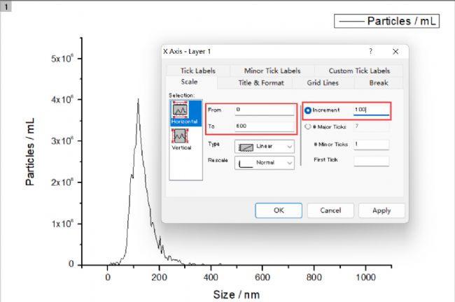Switch to the Break tab
455x302 pixels.
click(x=379, y=82)
